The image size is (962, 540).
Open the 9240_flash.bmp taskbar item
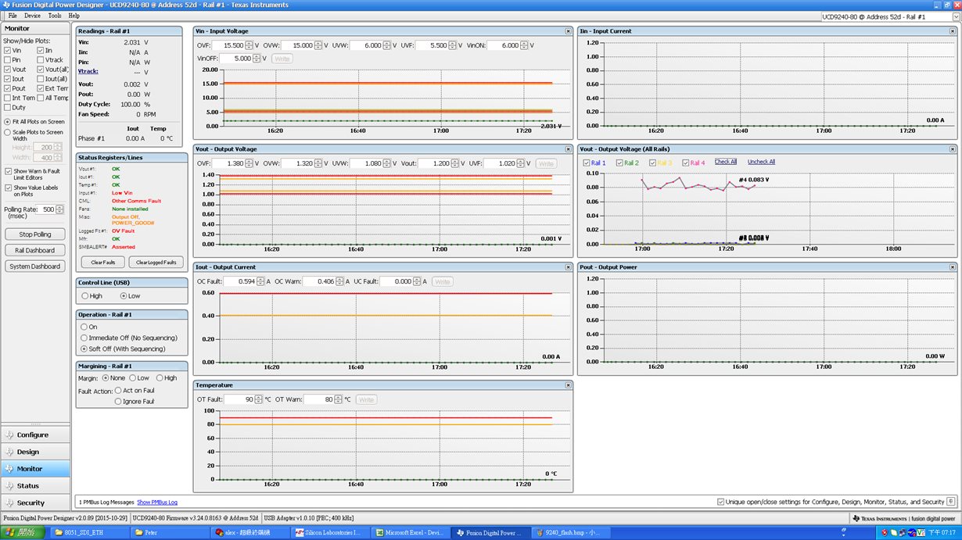point(569,532)
